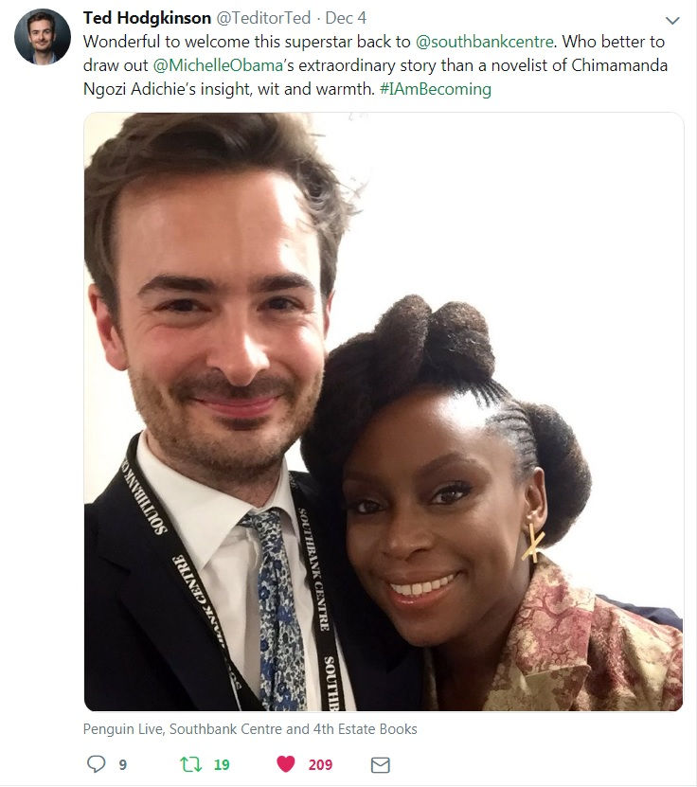Click the gold earring in the photo

533,543
